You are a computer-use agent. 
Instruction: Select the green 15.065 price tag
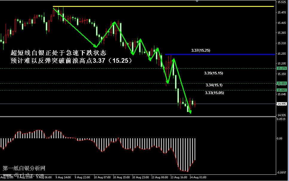point(282,90)
